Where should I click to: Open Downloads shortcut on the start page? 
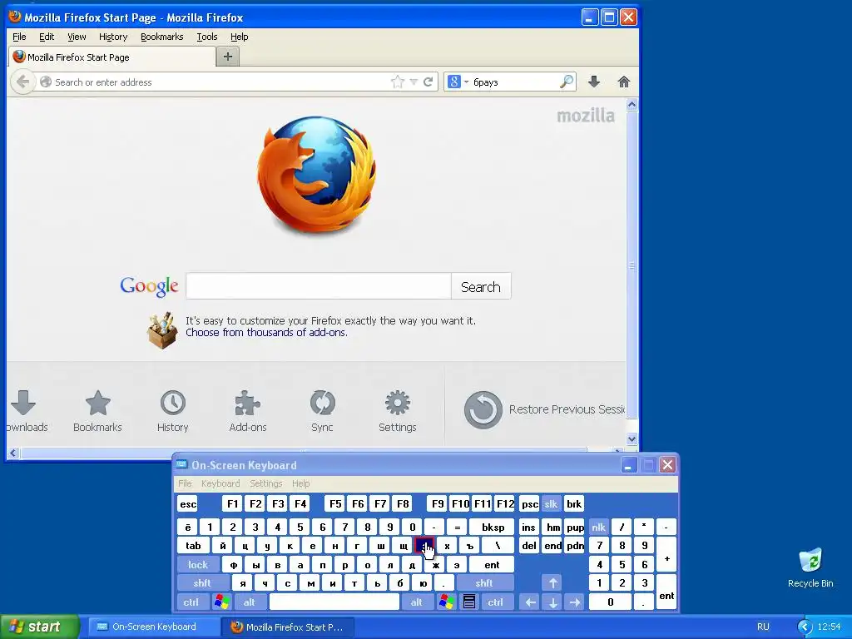click(23, 411)
